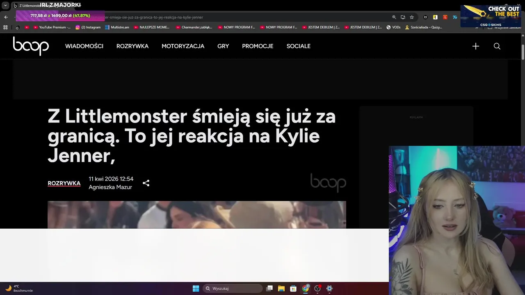Open the SOCIALE menu section
525x295 pixels.
pos(299,46)
